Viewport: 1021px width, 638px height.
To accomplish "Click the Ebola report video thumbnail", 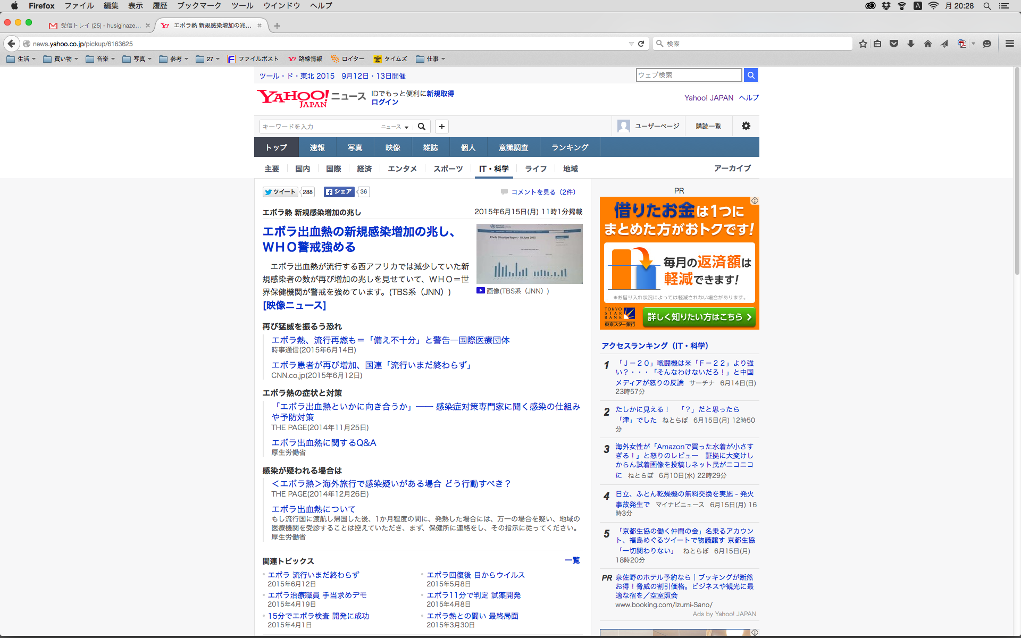I will pyautogui.click(x=529, y=254).
